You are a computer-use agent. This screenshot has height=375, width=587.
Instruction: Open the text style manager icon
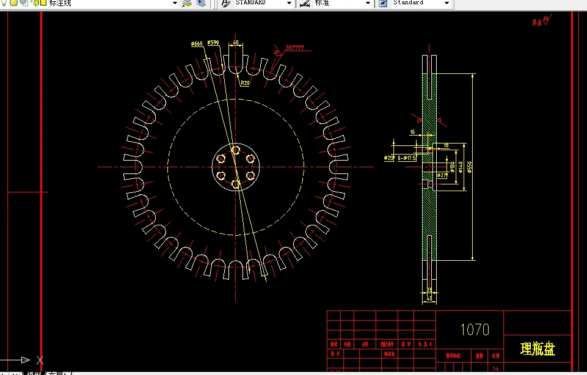pos(226,4)
